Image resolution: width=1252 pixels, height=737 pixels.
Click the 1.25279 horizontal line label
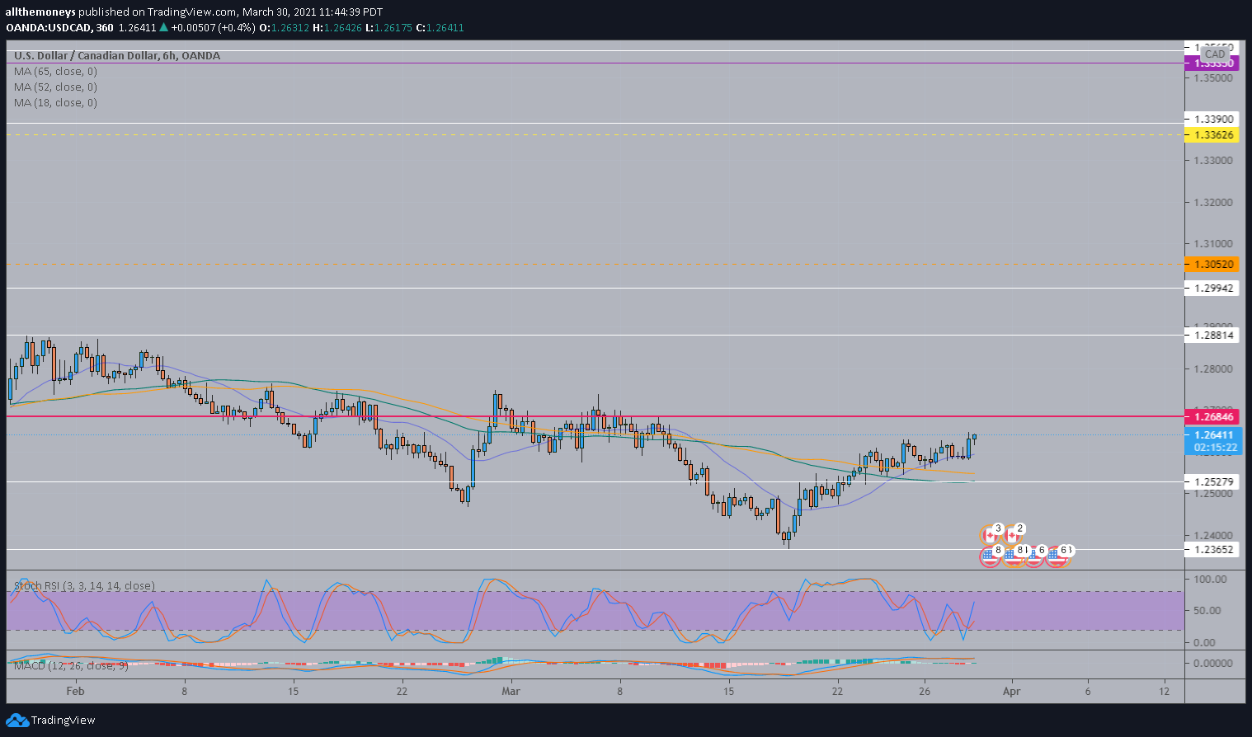(x=1213, y=481)
